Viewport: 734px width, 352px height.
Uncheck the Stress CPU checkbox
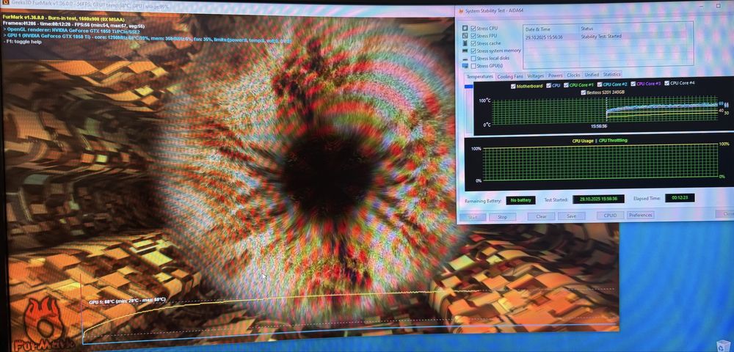(473, 28)
